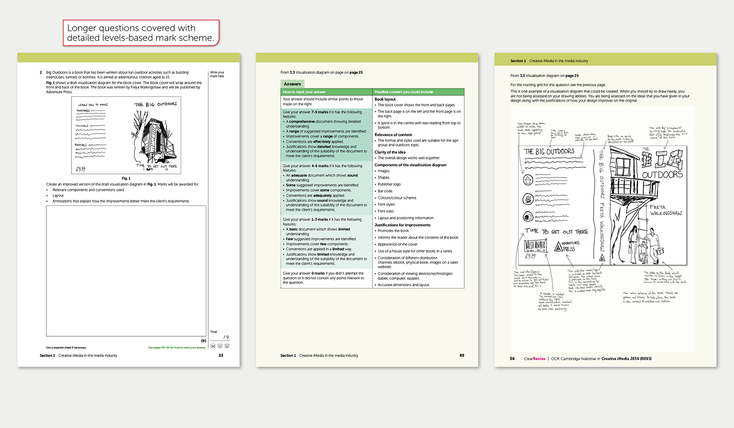Click inside the large blank answer box

[x=126, y=271]
